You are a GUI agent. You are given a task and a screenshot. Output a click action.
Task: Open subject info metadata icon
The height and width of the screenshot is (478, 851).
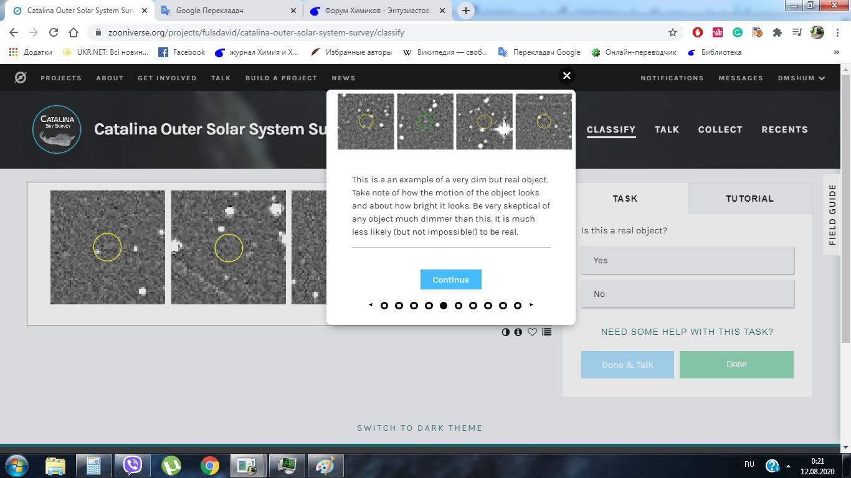[x=518, y=332]
